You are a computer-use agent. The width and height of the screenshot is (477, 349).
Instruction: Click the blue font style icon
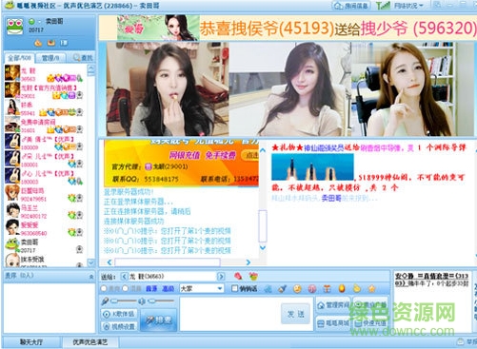coord(268,288)
